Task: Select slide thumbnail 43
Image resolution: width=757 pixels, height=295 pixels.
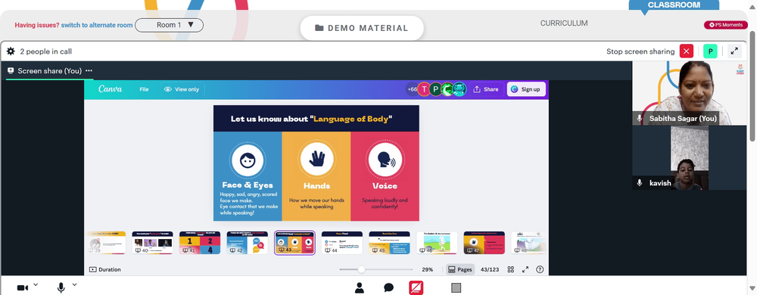Action: pyautogui.click(x=294, y=243)
